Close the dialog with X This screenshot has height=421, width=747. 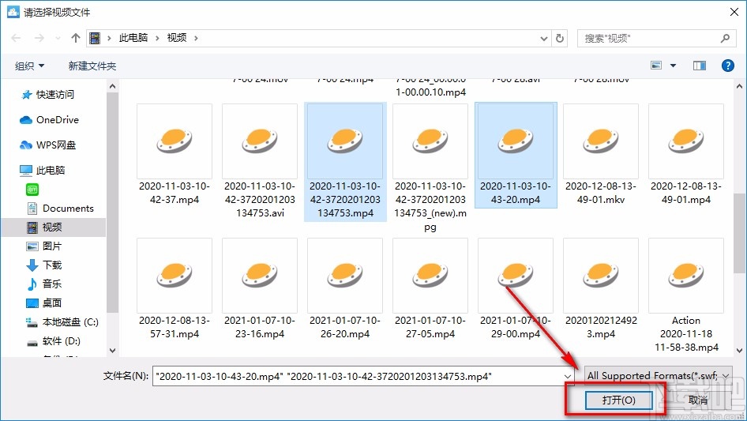tap(734, 12)
